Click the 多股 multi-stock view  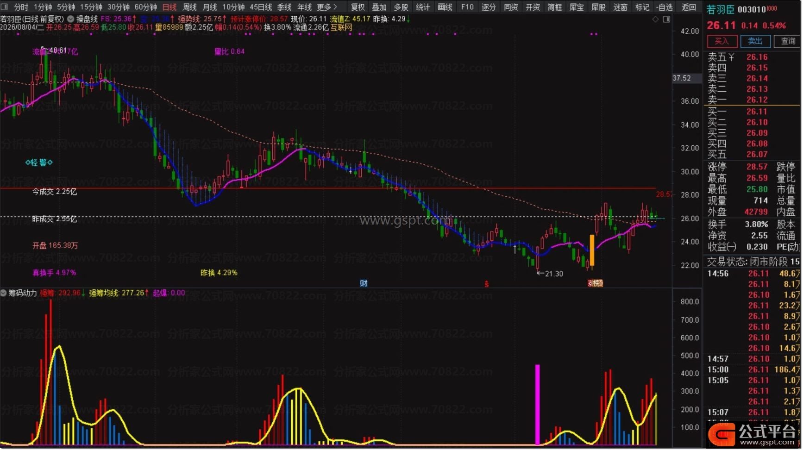[401, 7]
